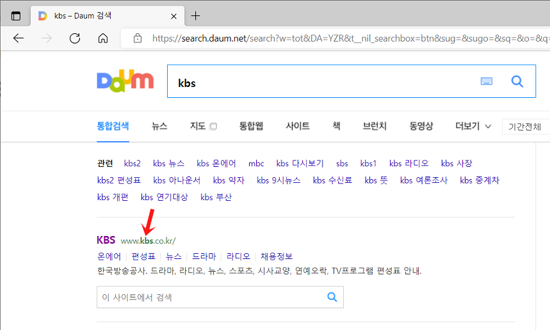This screenshot has width=550, height=330.
Task: Open the KBS site title link
Action: click(106, 240)
